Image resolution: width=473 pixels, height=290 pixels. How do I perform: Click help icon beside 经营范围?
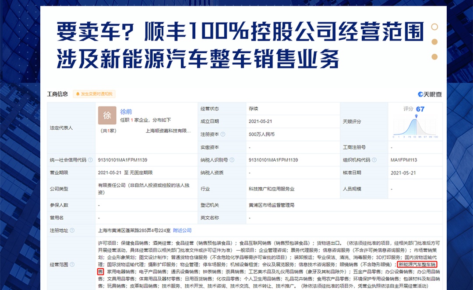point(72,264)
